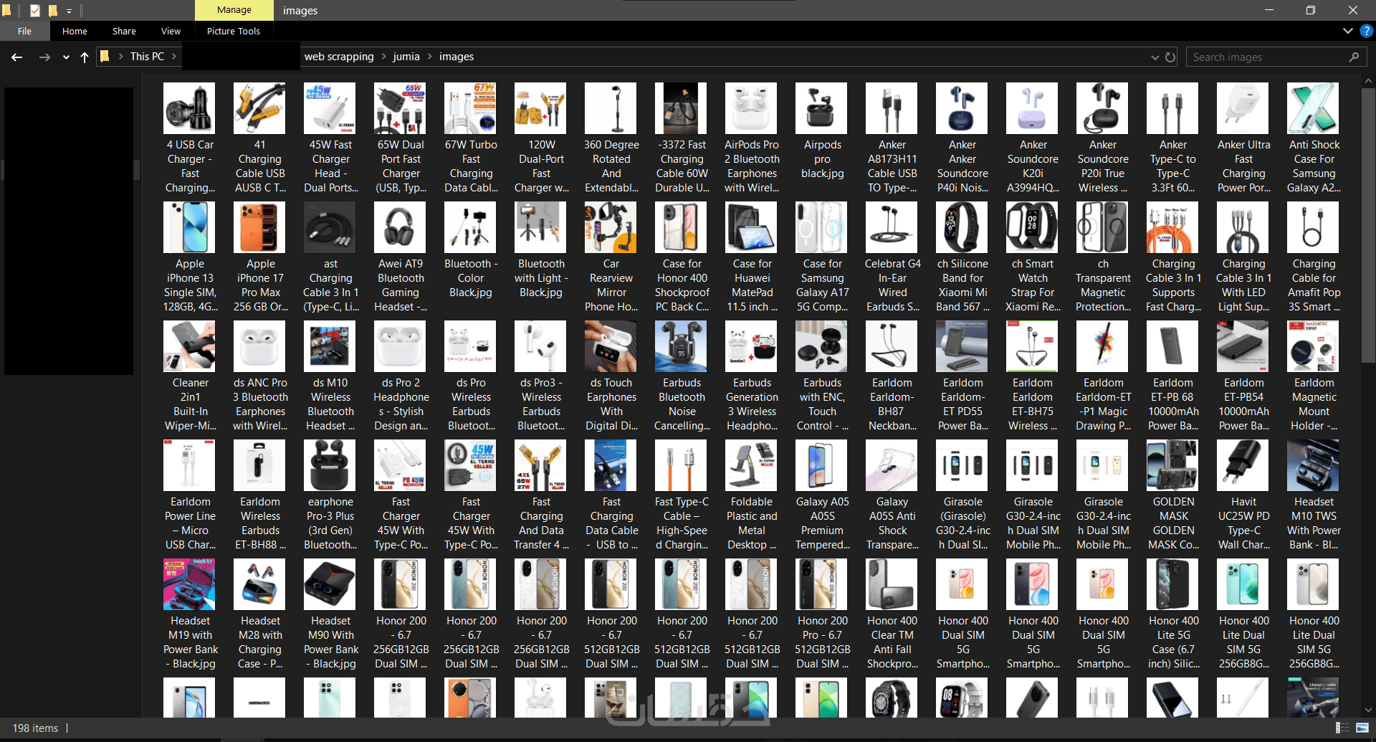Select the Cleaner 2in1 Built-In Wiper thumbnail
The image size is (1376, 742).
[189, 346]
